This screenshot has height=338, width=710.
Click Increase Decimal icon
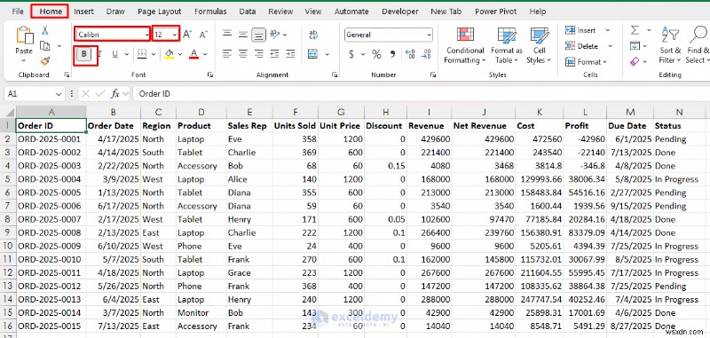(x=410, y=54)
